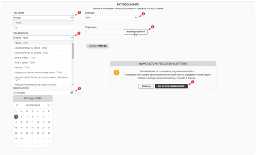Select June 30 in calendar
The width and height of the screenshot is (256, 155).
(22, 138)
